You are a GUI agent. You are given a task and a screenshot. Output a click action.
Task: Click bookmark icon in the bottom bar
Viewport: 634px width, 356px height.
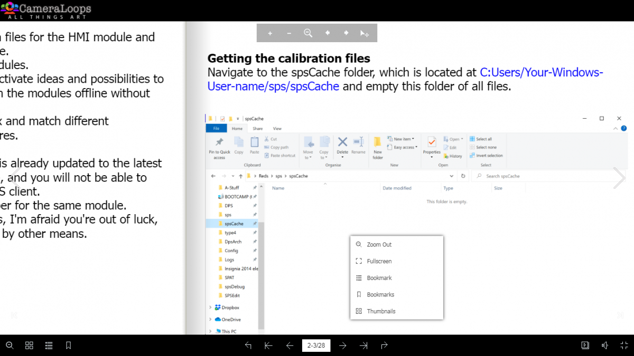click(68, 345)
